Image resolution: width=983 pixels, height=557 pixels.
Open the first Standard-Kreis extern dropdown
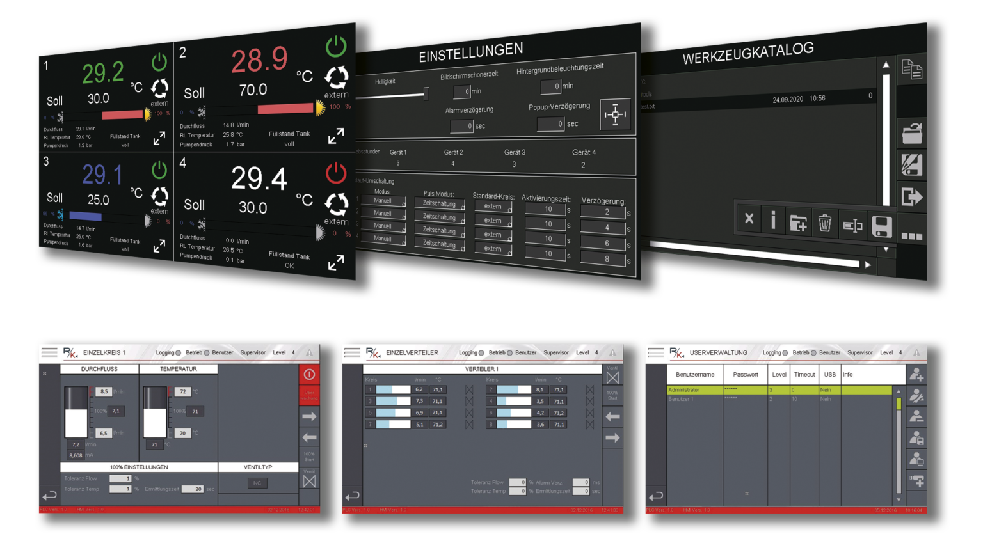click(493, 207)
